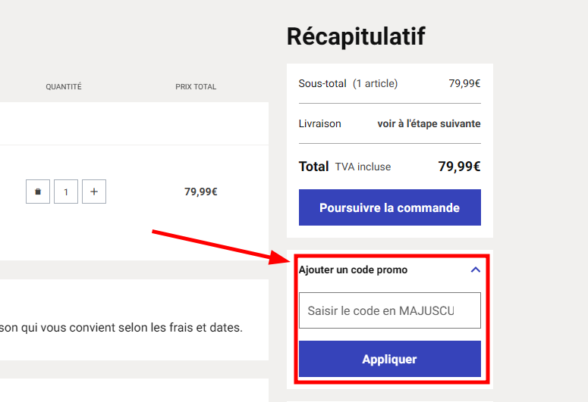The width and height of the screenshot is (588, 402).
Task: Click the delivery text mentioning "frais et dates"
Action: [121, 329]
